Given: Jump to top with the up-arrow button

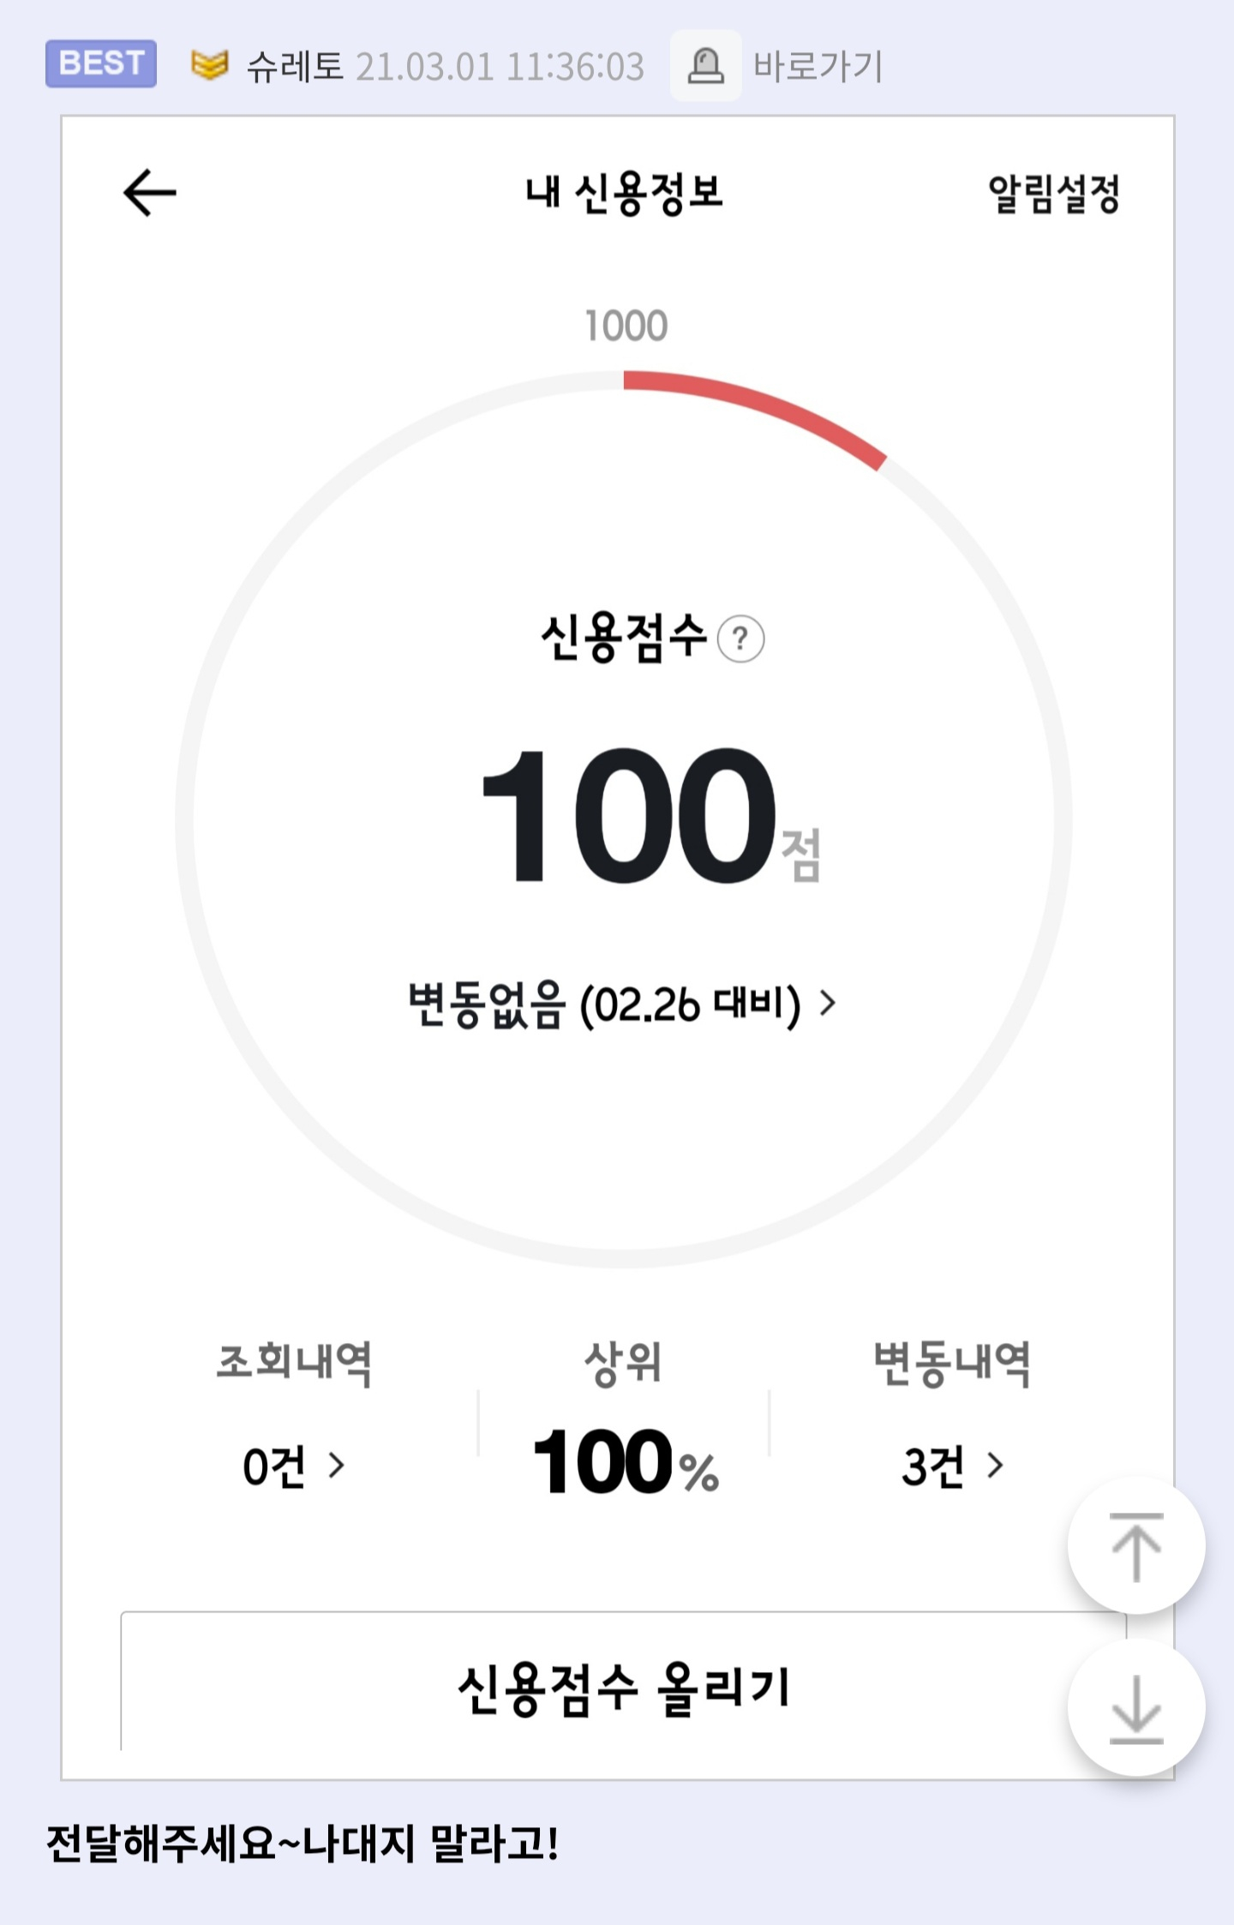Looking at the screenshot, I should (x=1136, y=1546).
